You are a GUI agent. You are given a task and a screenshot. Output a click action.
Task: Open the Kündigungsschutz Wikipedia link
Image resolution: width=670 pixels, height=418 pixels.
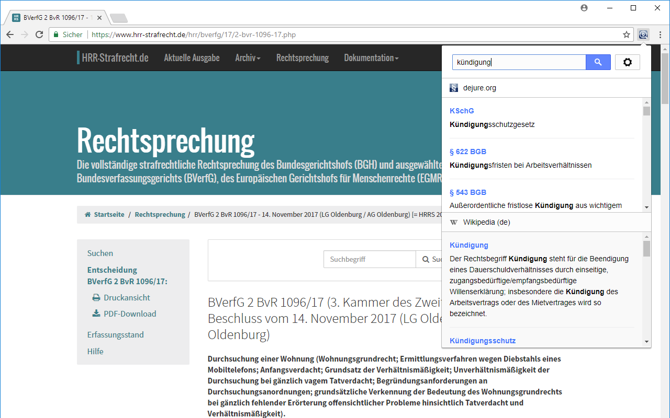(483, 341)
